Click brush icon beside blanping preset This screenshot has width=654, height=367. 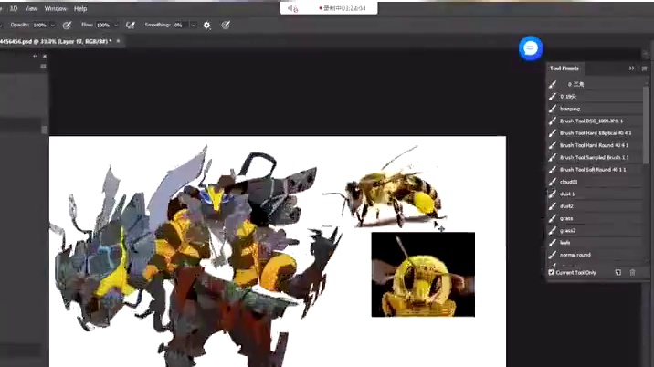553,109
